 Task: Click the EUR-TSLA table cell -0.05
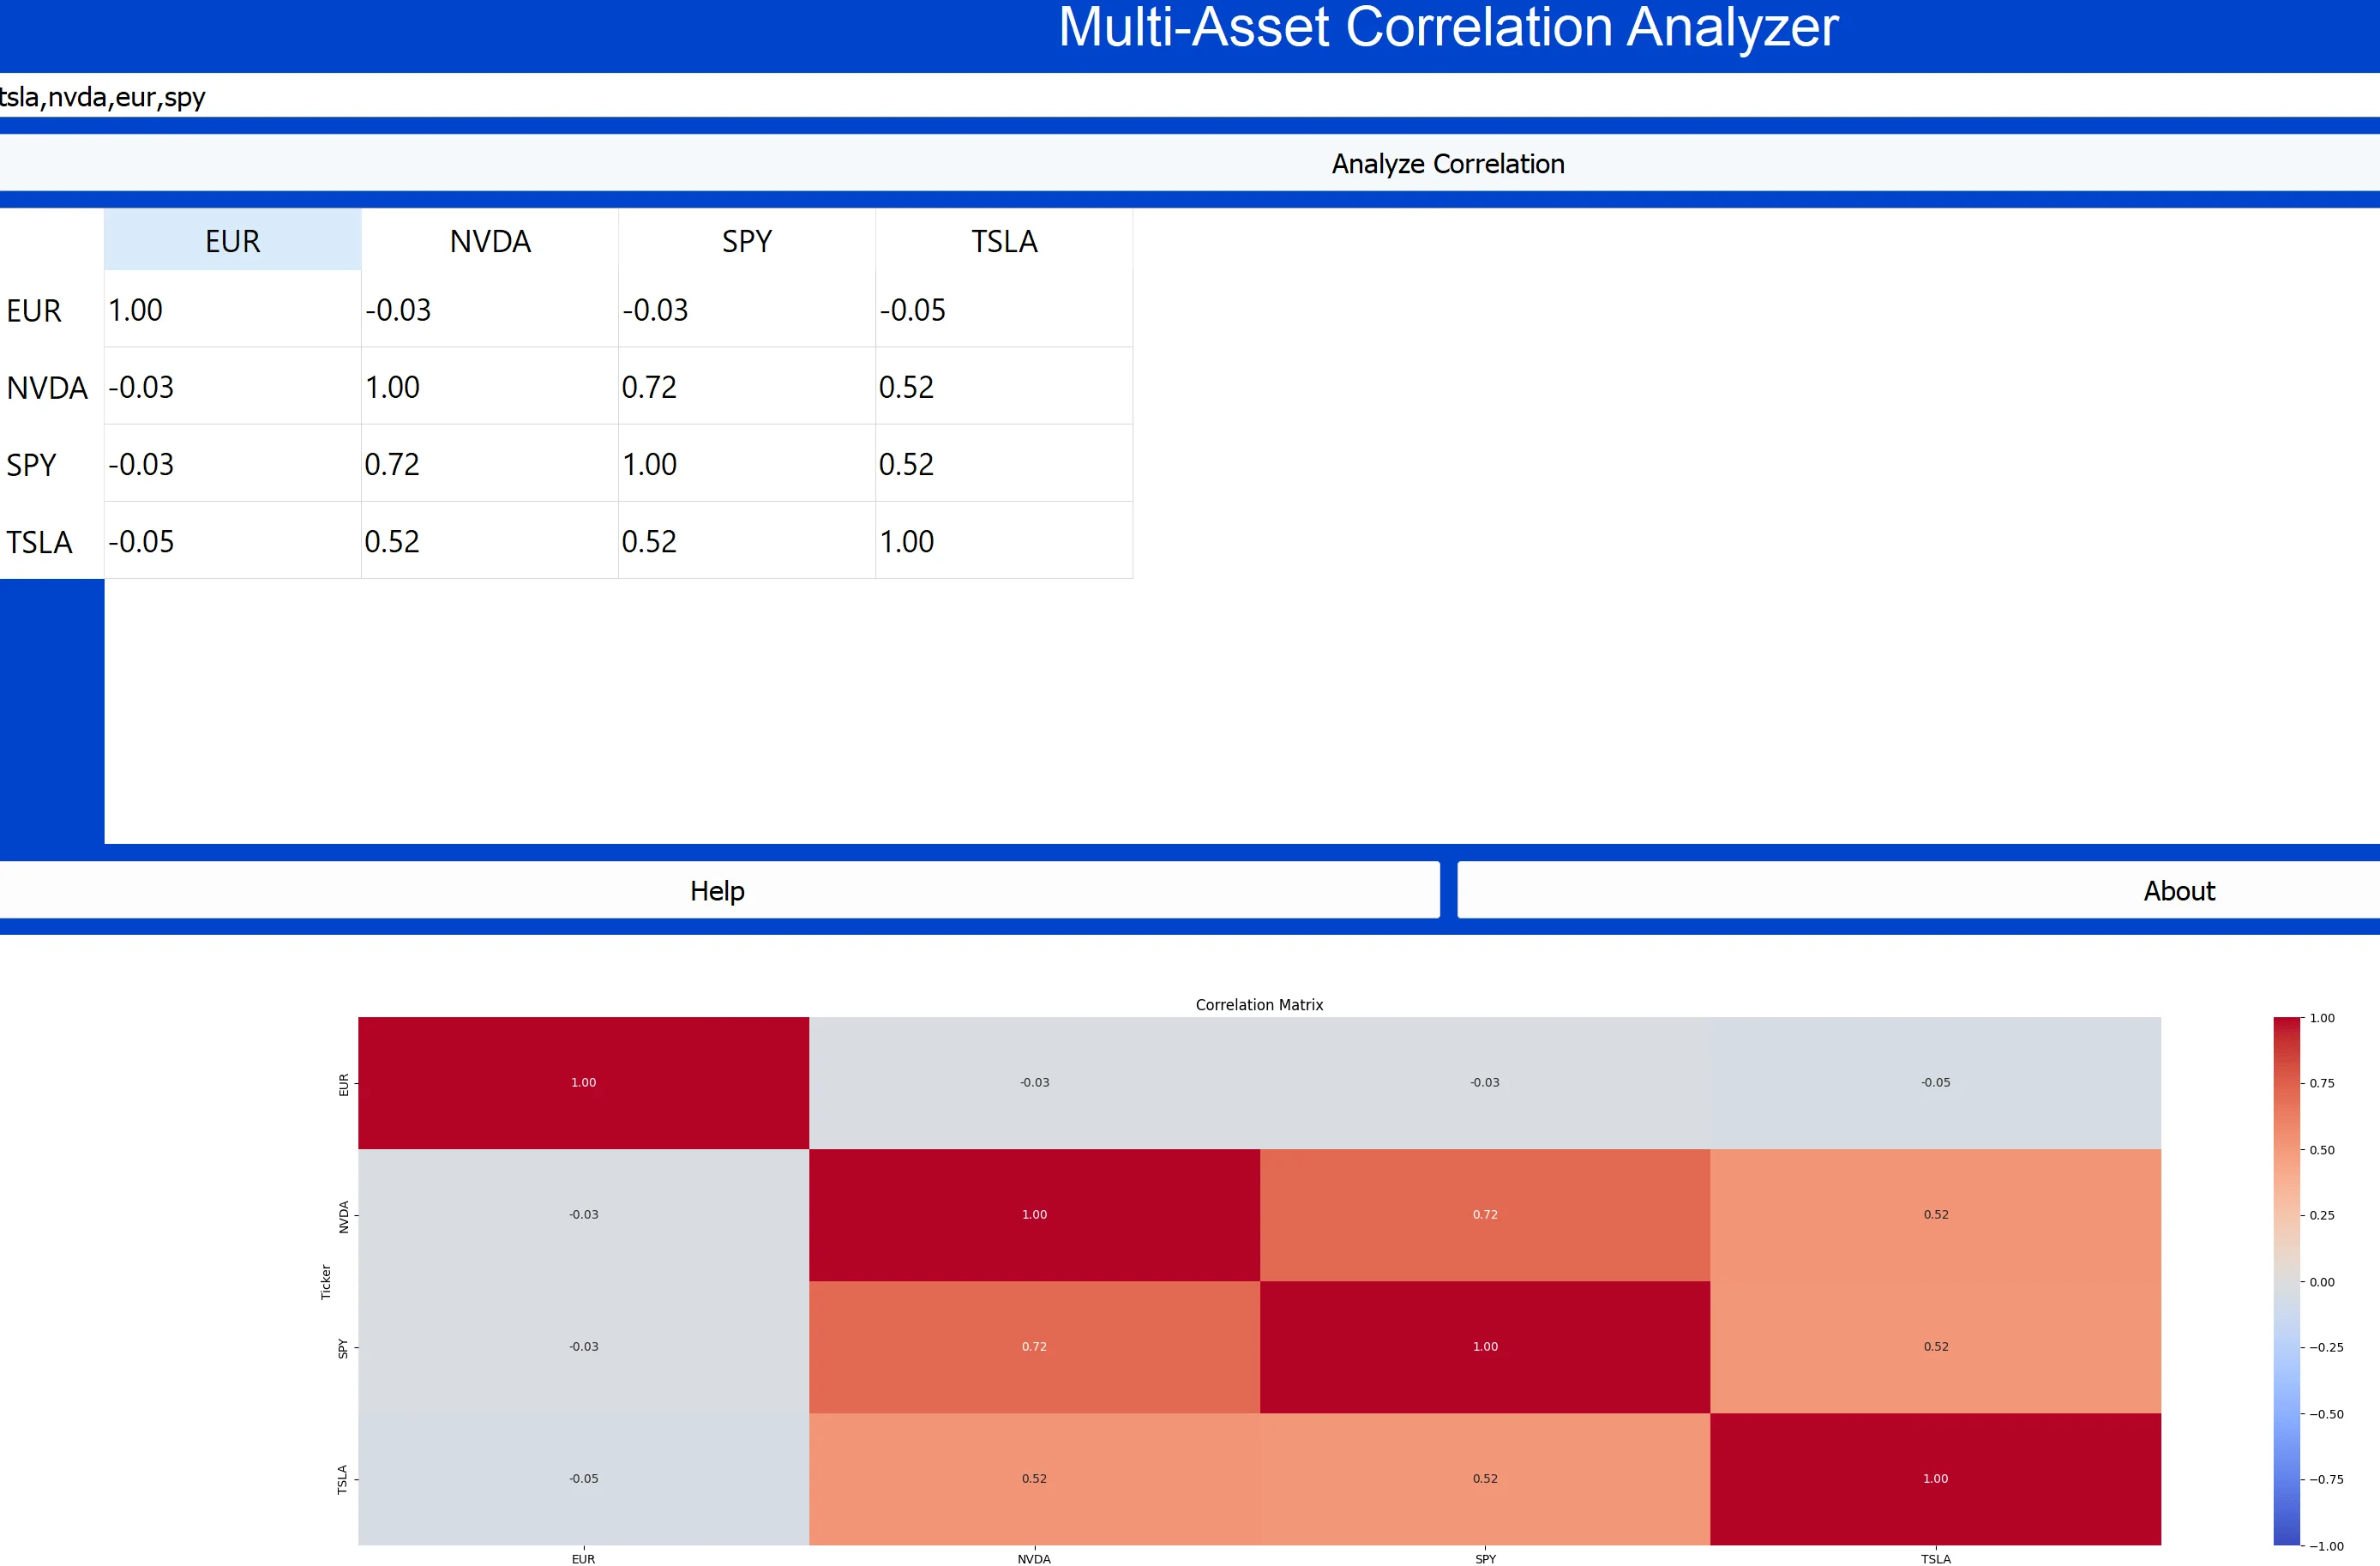tap(1003, 310)
